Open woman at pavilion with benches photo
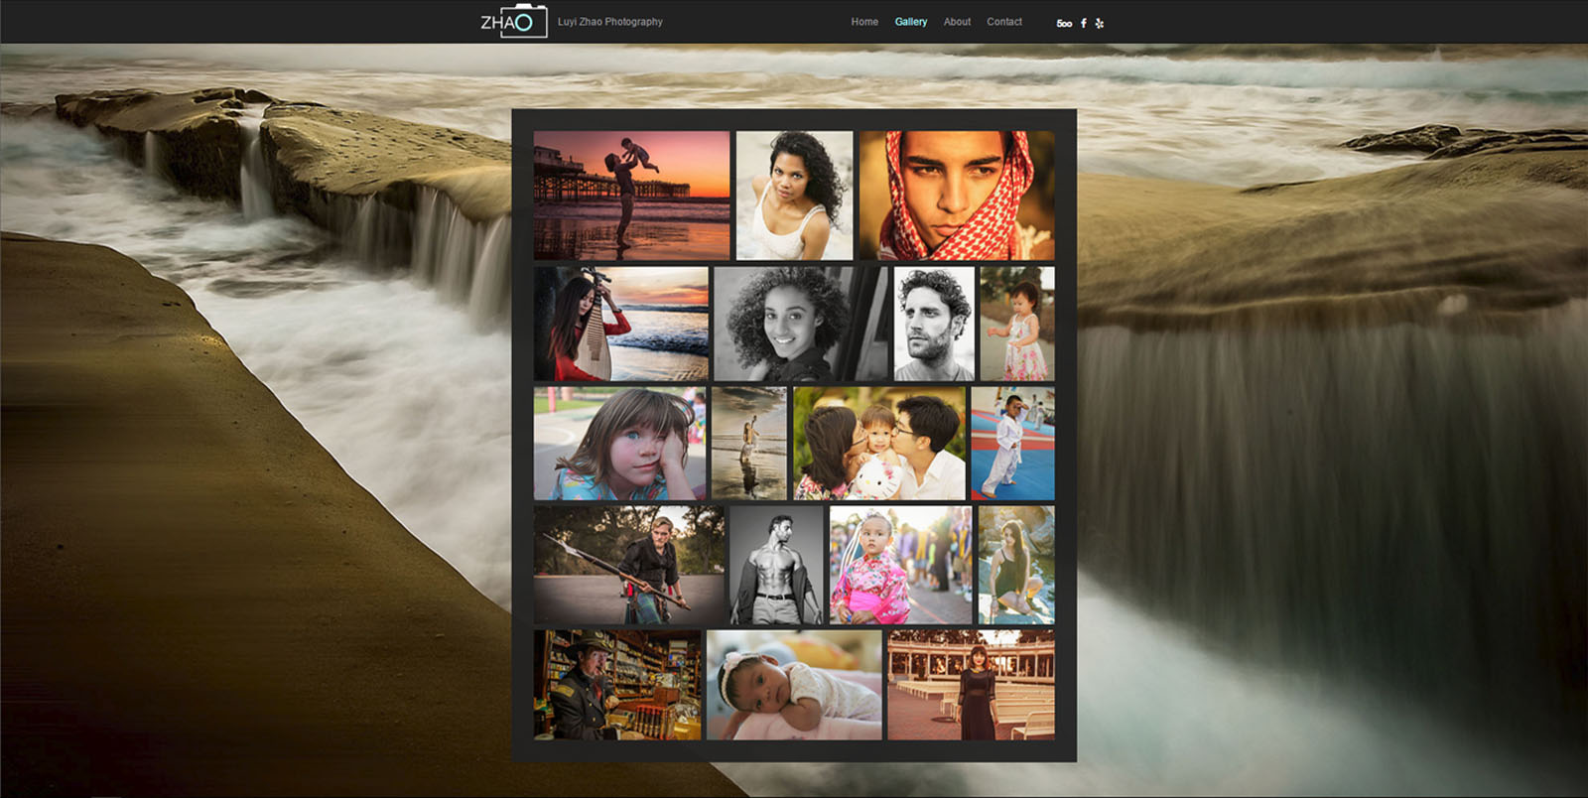Screen dimensions: 1588x798 coord(972,685)
